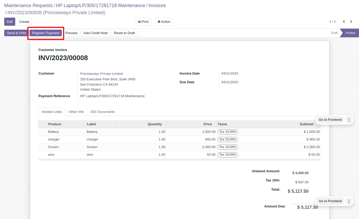Image resolution: width=359 pixels, height=219 pixels.
Task: Click the upper Go to Frontend button
Action: tap(330, 120)
